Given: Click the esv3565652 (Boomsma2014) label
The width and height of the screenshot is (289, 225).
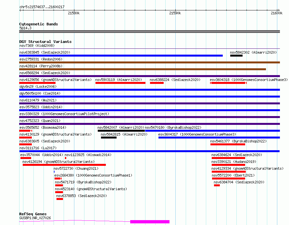Looking at the screenshot, I should (x=43, y=127).
